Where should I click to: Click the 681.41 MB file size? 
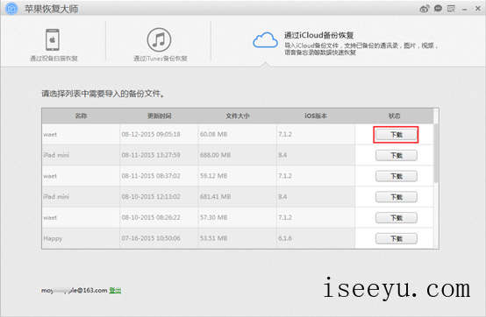(x=215, y=197)
